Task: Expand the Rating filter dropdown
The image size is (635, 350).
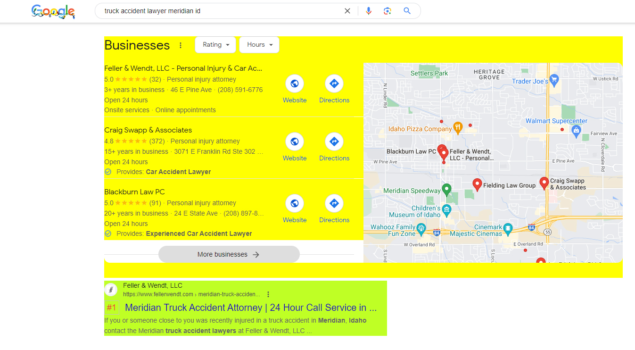Action: click(216, 45)
